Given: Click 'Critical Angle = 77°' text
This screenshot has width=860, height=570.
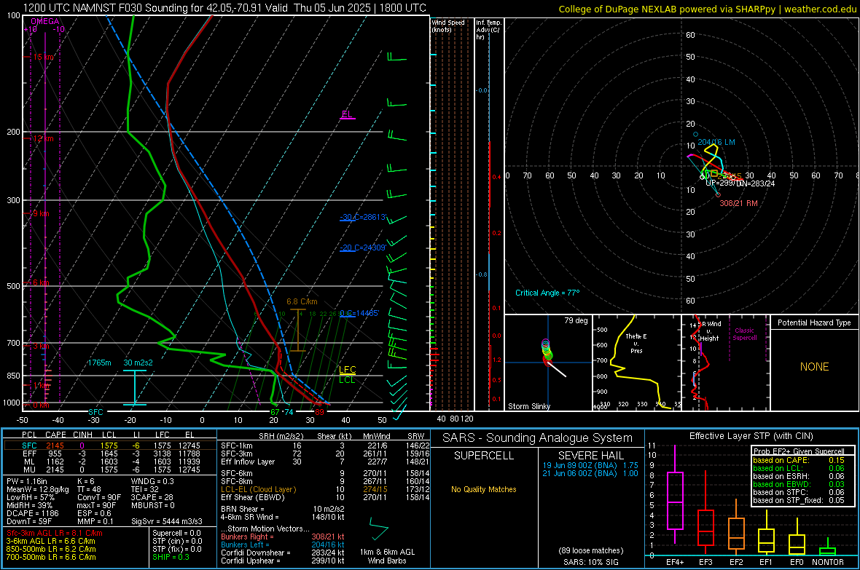Looking at the screenshot, I should pyautogui.click(x=547, y=293).
